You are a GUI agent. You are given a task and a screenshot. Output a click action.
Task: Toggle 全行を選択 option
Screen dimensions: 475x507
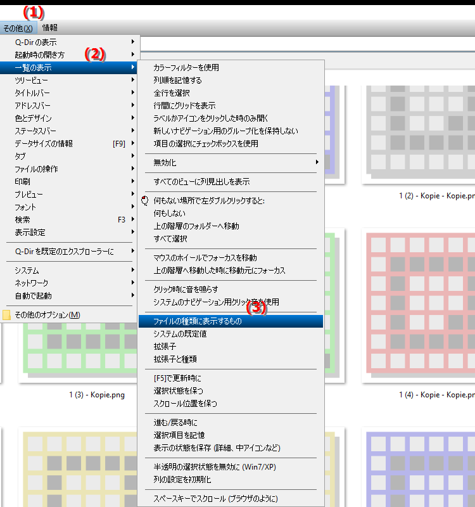coord(231,93)
